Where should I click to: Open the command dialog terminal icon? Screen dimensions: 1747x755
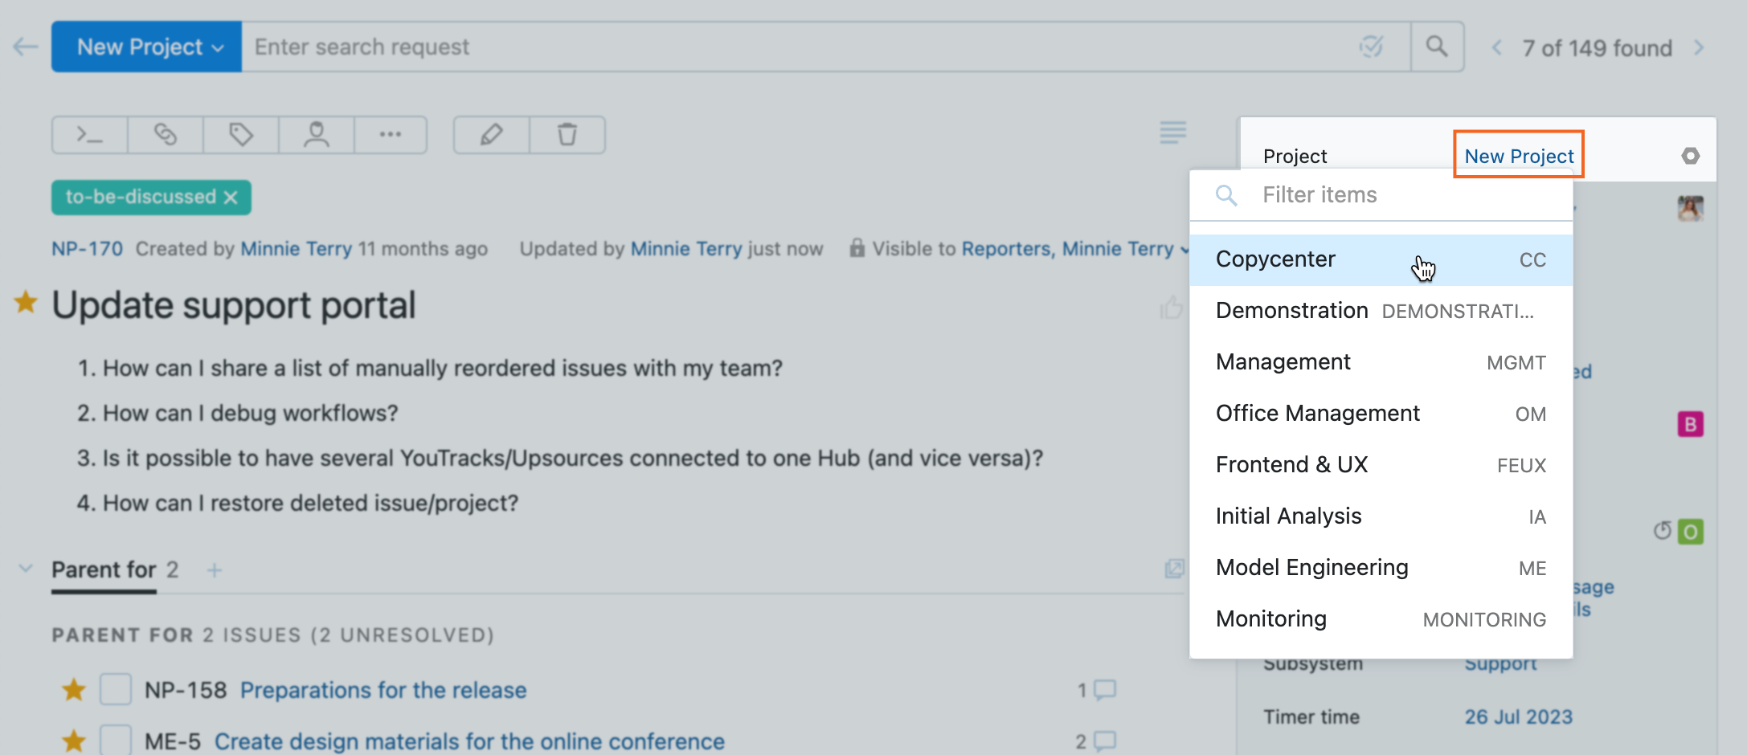coord(88,135)
